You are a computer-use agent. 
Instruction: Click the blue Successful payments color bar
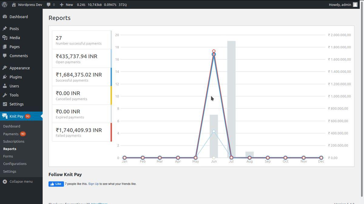click(x=111, y=77)
